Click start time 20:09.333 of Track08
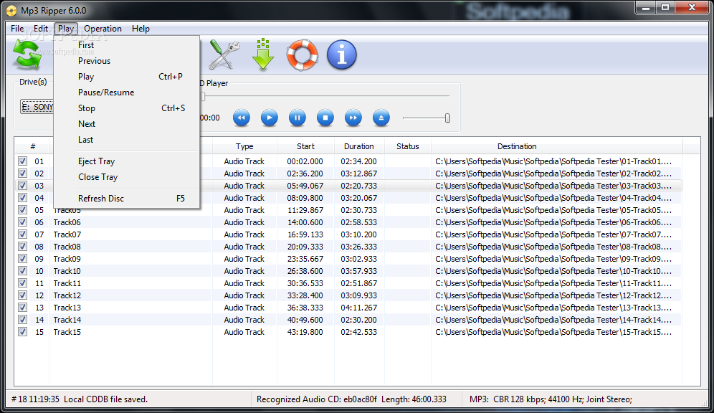The image size is (714, 413). click(x=305, y=247)
